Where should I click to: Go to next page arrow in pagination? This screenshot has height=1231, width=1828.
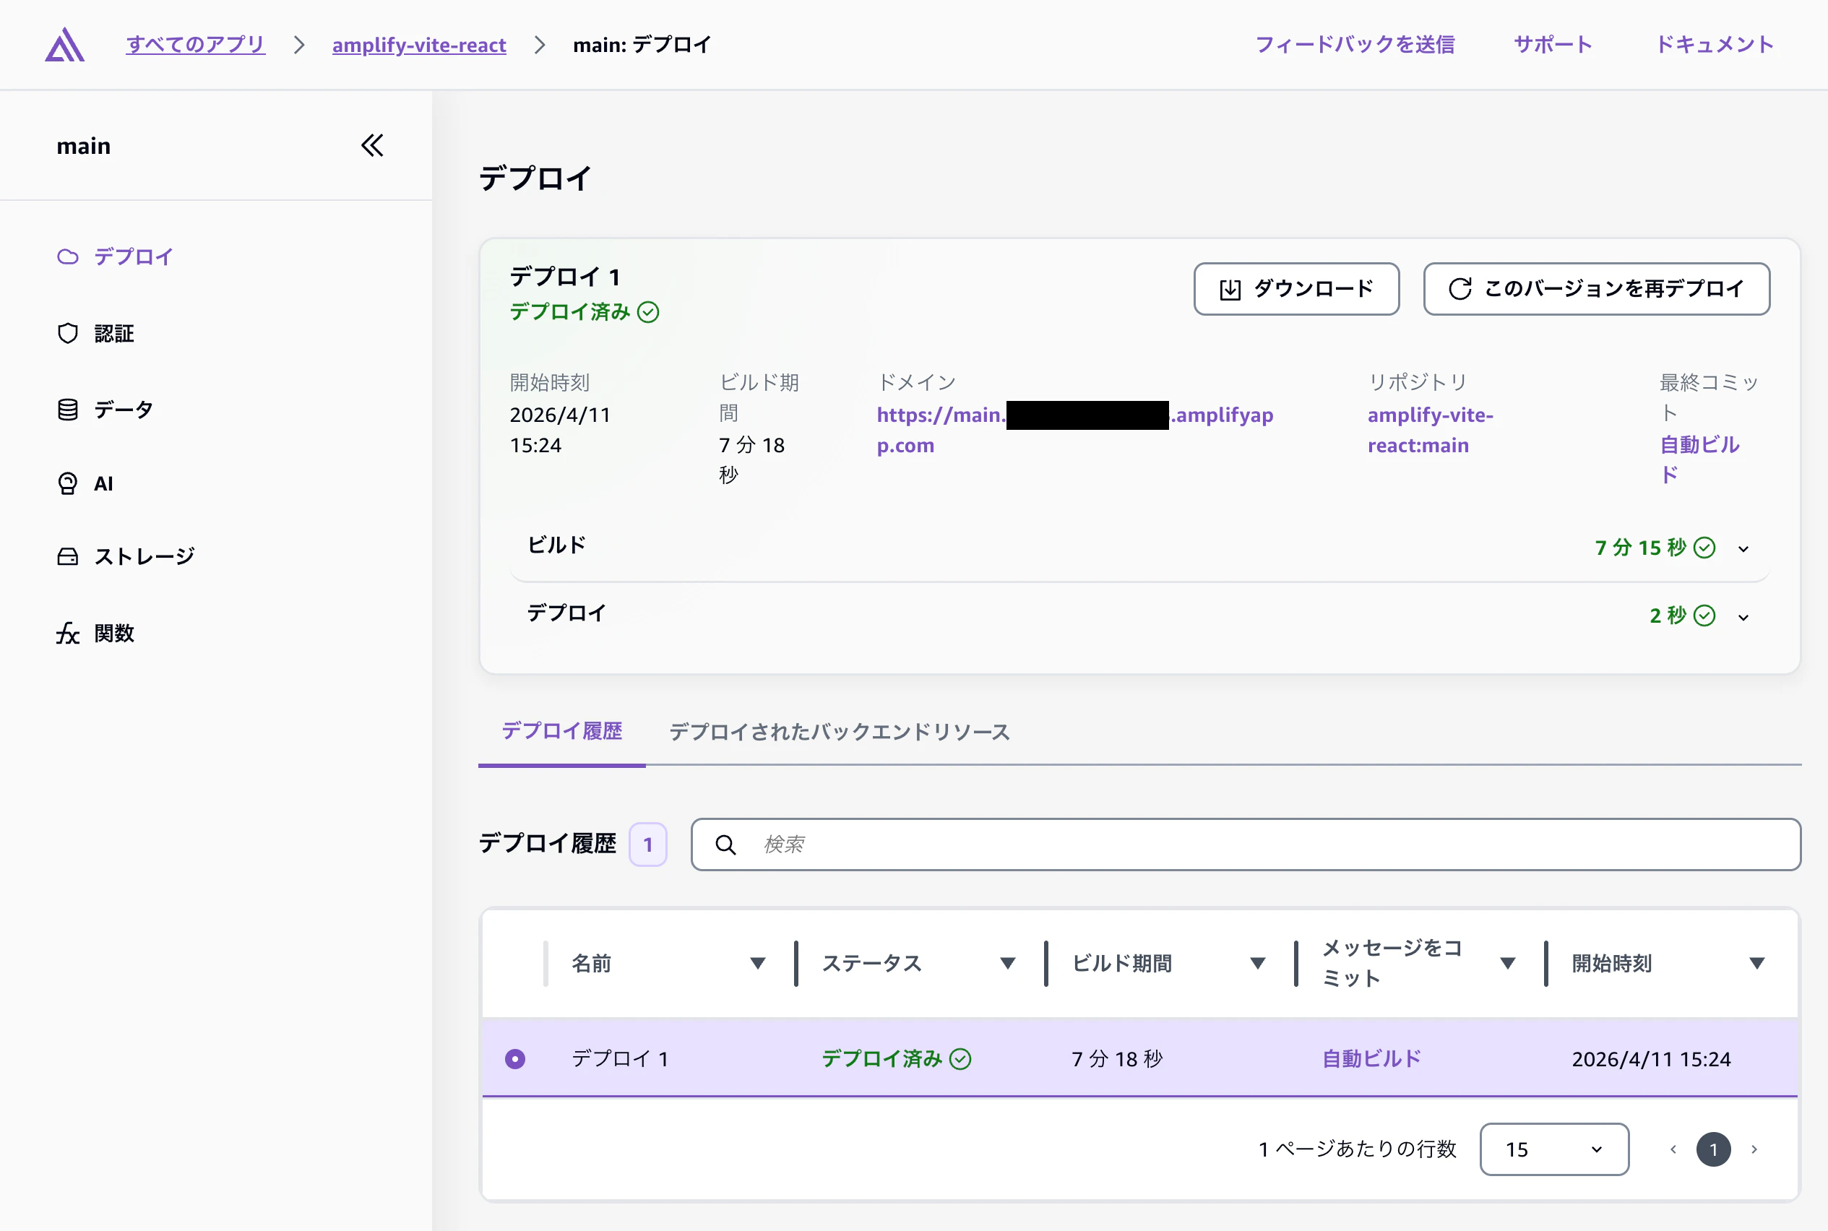1754,1149
